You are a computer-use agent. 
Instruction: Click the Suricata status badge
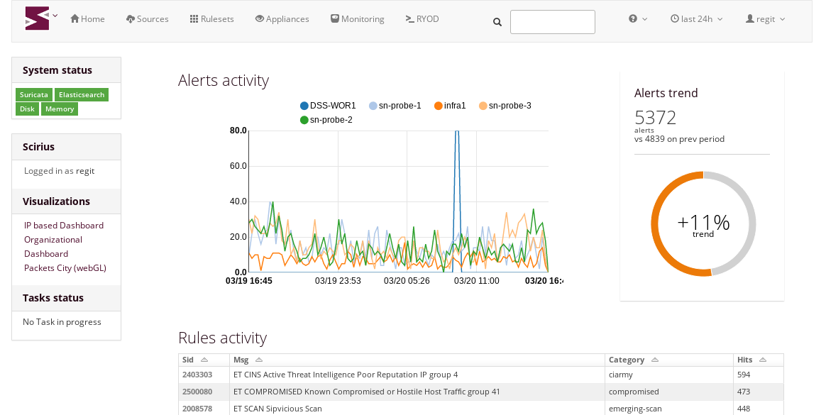point(34,95)
